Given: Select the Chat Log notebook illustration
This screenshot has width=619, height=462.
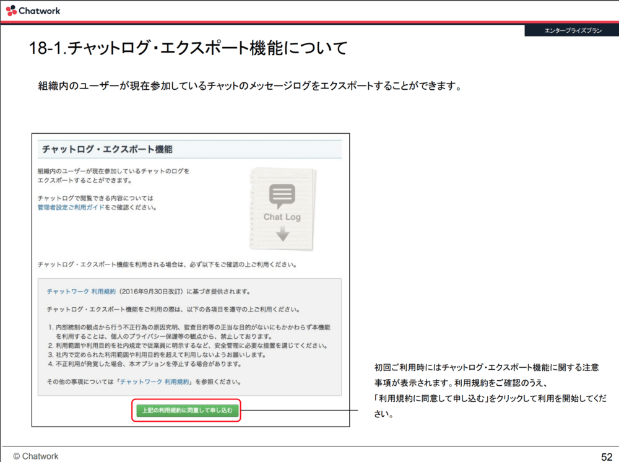Looking at the screenshot, I should coord(282,207).
